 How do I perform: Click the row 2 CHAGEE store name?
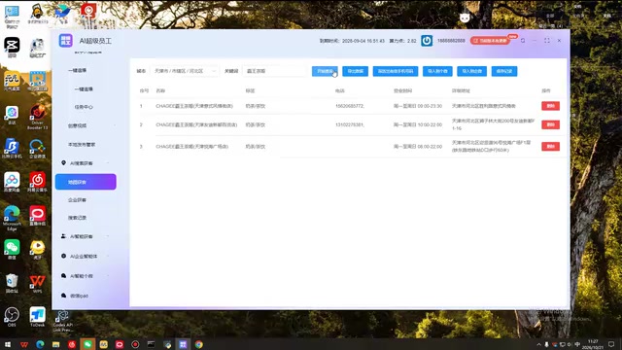(x=196, y=124)
